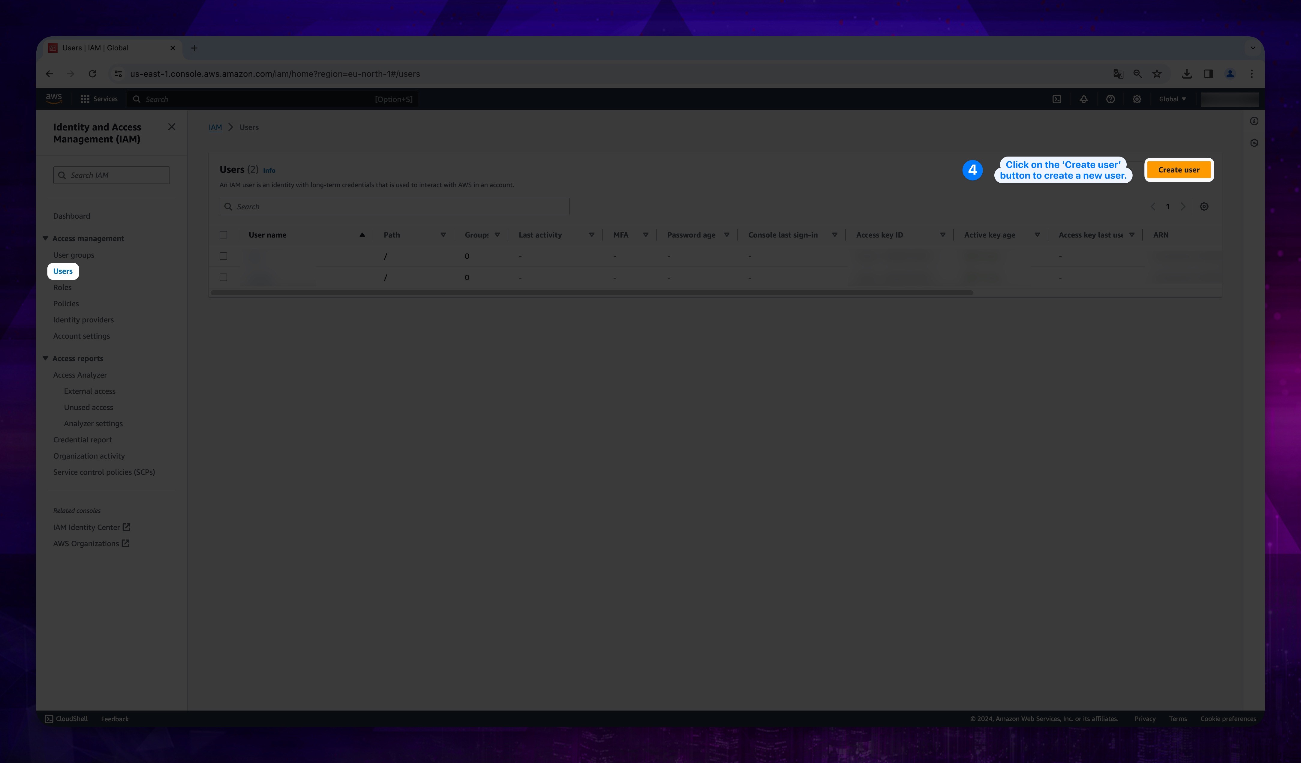The image size is (1301, 763).
Task: Open the browser three-dot menu
Action: coord(1251,74)
